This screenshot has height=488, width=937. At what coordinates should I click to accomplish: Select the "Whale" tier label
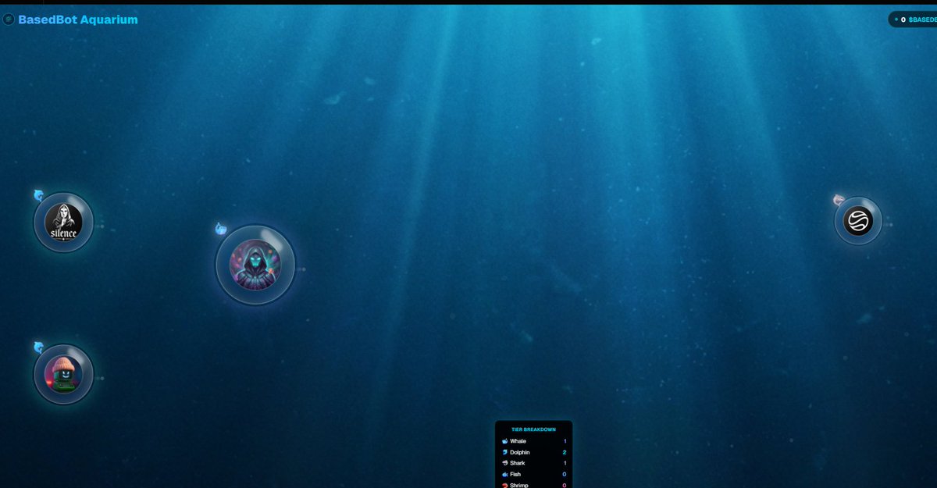point(518,441)
